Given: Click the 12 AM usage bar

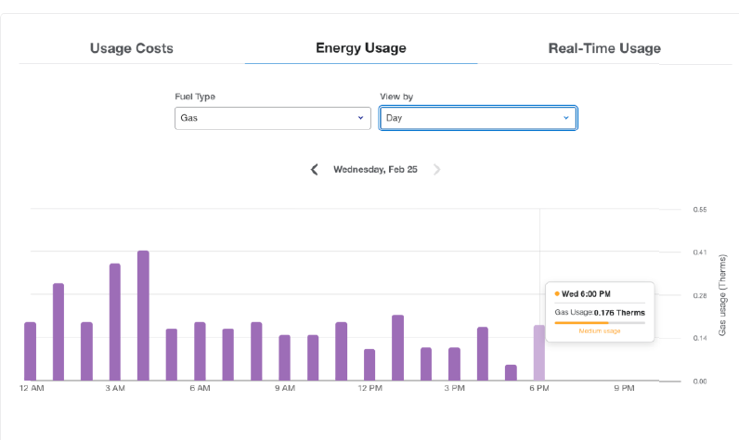Looking at the screenshot, I should point(30,351).
